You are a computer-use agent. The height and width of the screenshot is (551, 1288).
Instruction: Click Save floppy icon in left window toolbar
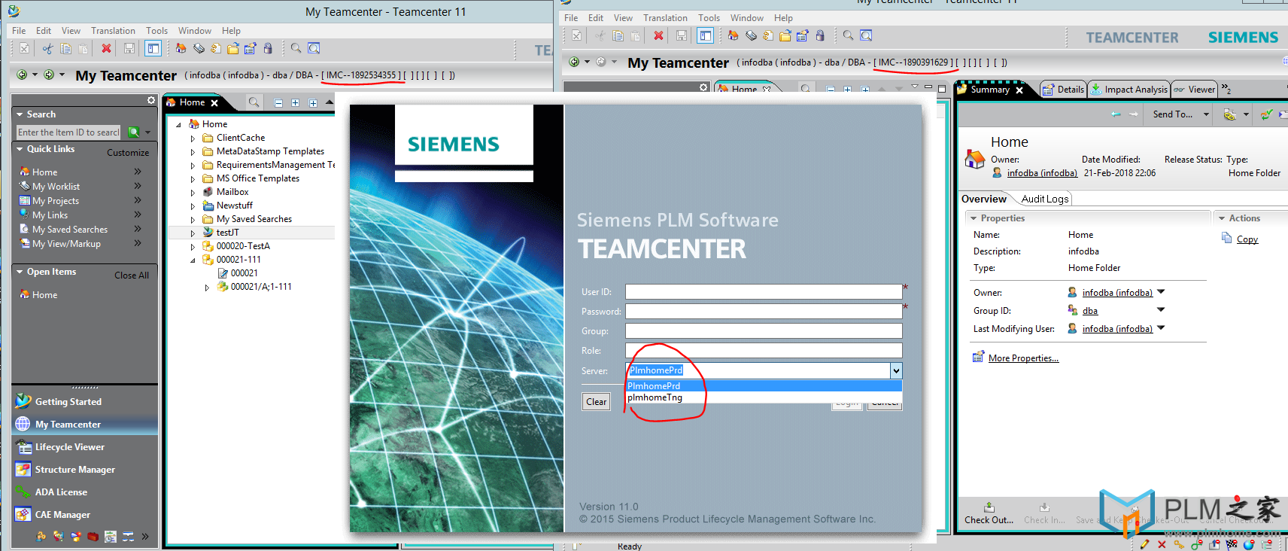click(x=129, y=49)
